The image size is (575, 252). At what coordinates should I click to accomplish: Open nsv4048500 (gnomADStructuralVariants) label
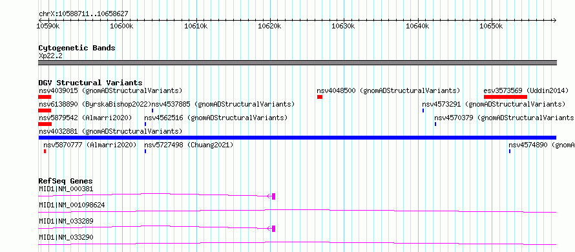(x=388, y=90)
